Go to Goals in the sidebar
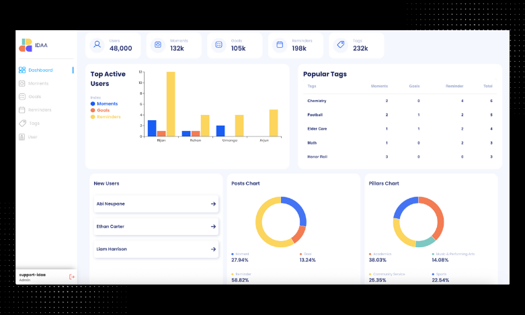 [x=34, y=97]
